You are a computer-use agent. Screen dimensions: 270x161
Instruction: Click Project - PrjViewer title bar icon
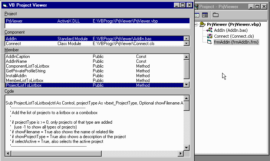click(197, 7)
